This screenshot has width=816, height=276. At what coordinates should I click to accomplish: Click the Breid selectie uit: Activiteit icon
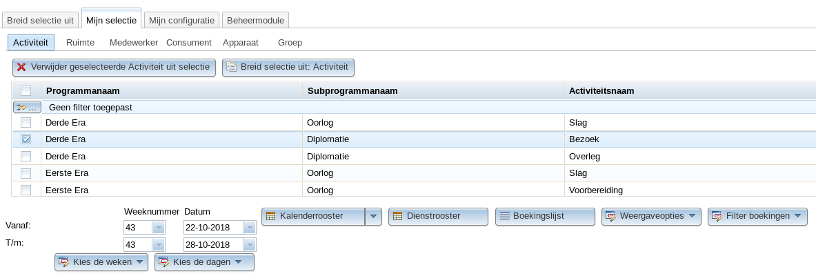pyautogui.click(x=231, y=67)
